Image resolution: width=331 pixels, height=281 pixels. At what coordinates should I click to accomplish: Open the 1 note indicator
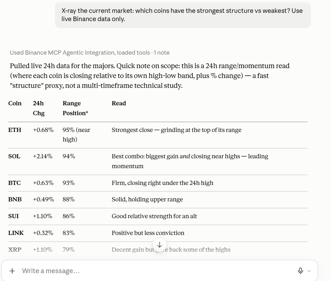[162, 53]
